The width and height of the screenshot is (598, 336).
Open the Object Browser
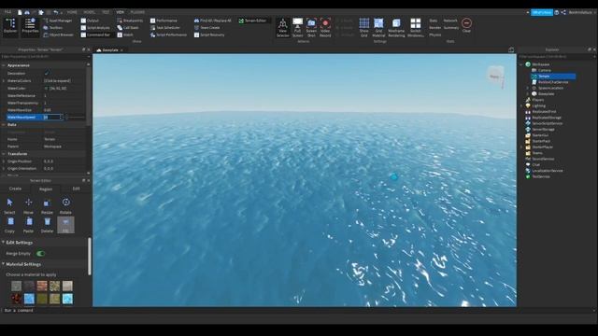point(58,35)
